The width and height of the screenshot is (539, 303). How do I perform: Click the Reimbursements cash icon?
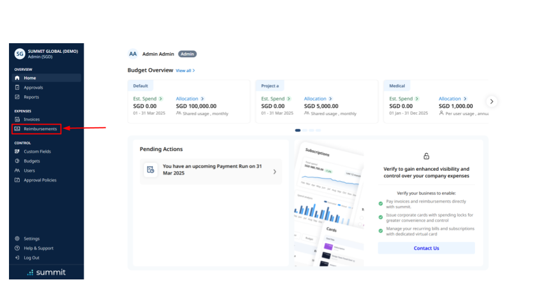pos(17,129)
